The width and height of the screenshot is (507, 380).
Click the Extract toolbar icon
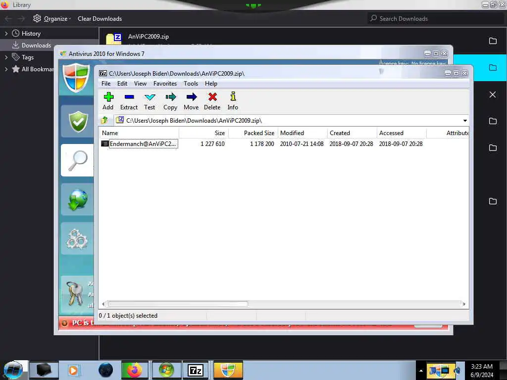tap(129, 101)
